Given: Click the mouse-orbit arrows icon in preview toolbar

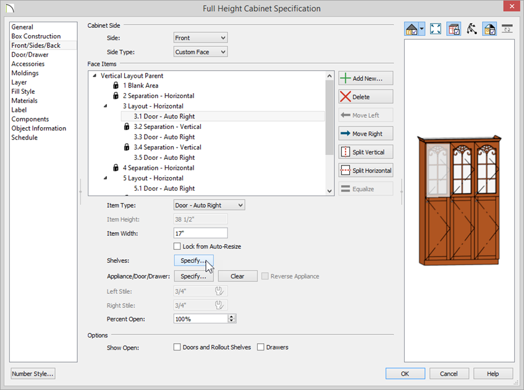Looking at the screenshot, I should pos(472,29).
